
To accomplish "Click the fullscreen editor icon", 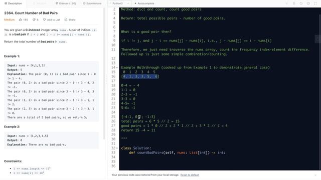I will click(x=315, y=3).
